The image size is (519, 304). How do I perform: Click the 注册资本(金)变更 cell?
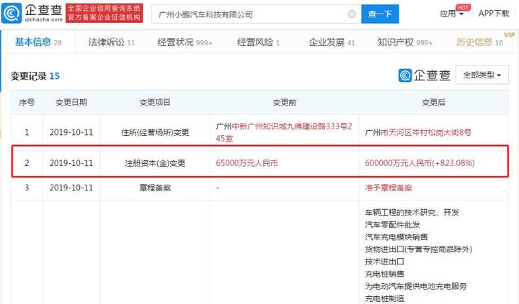(x=155, y=163)
